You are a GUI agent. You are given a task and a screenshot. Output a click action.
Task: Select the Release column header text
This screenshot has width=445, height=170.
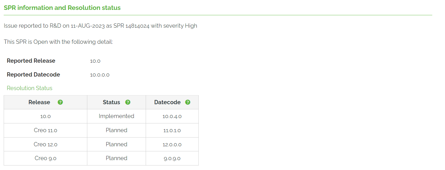[x=39, y=102]
